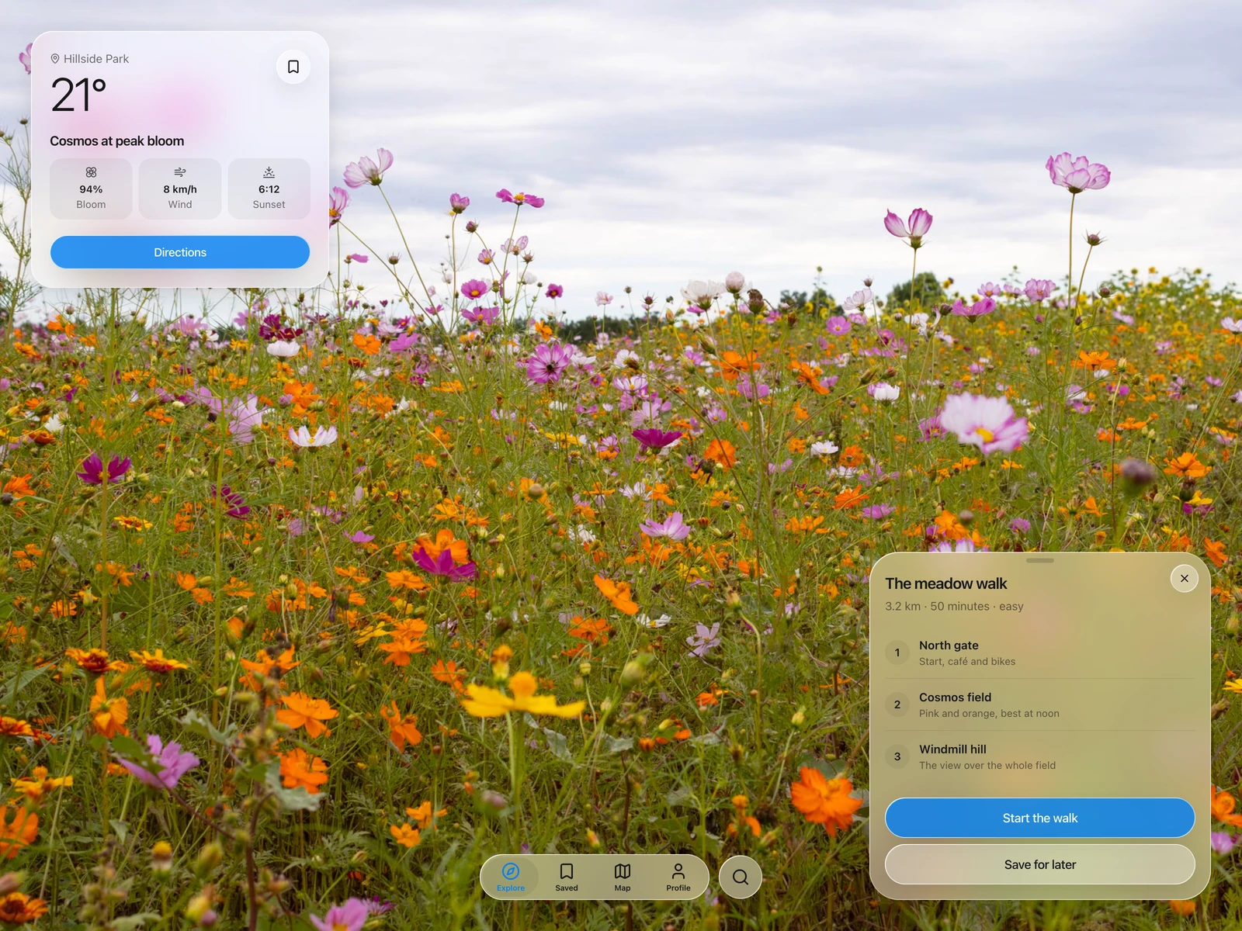Click the sunset icon above 6:12
Screen dimensions: 1242x931
tap(269, 172)
